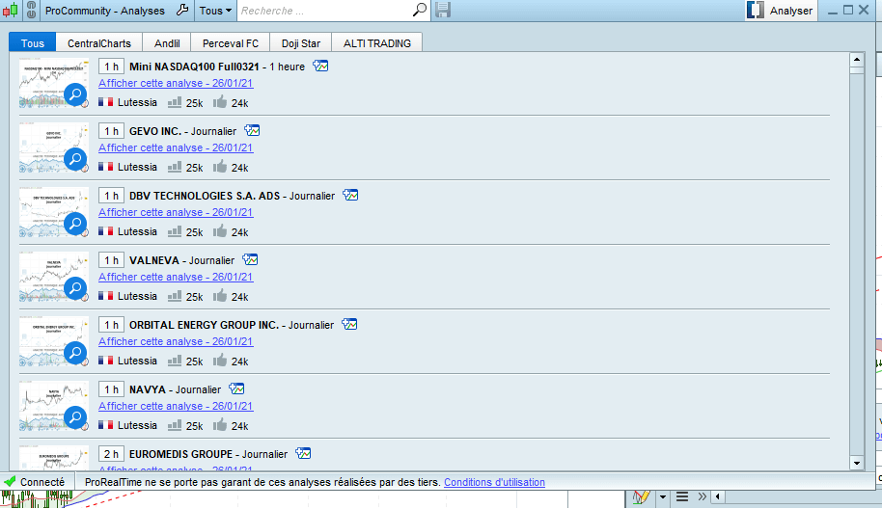Click thumbs-up icon in GEVO INC. row
Screen dimensions: 882x509
(220, 167)
